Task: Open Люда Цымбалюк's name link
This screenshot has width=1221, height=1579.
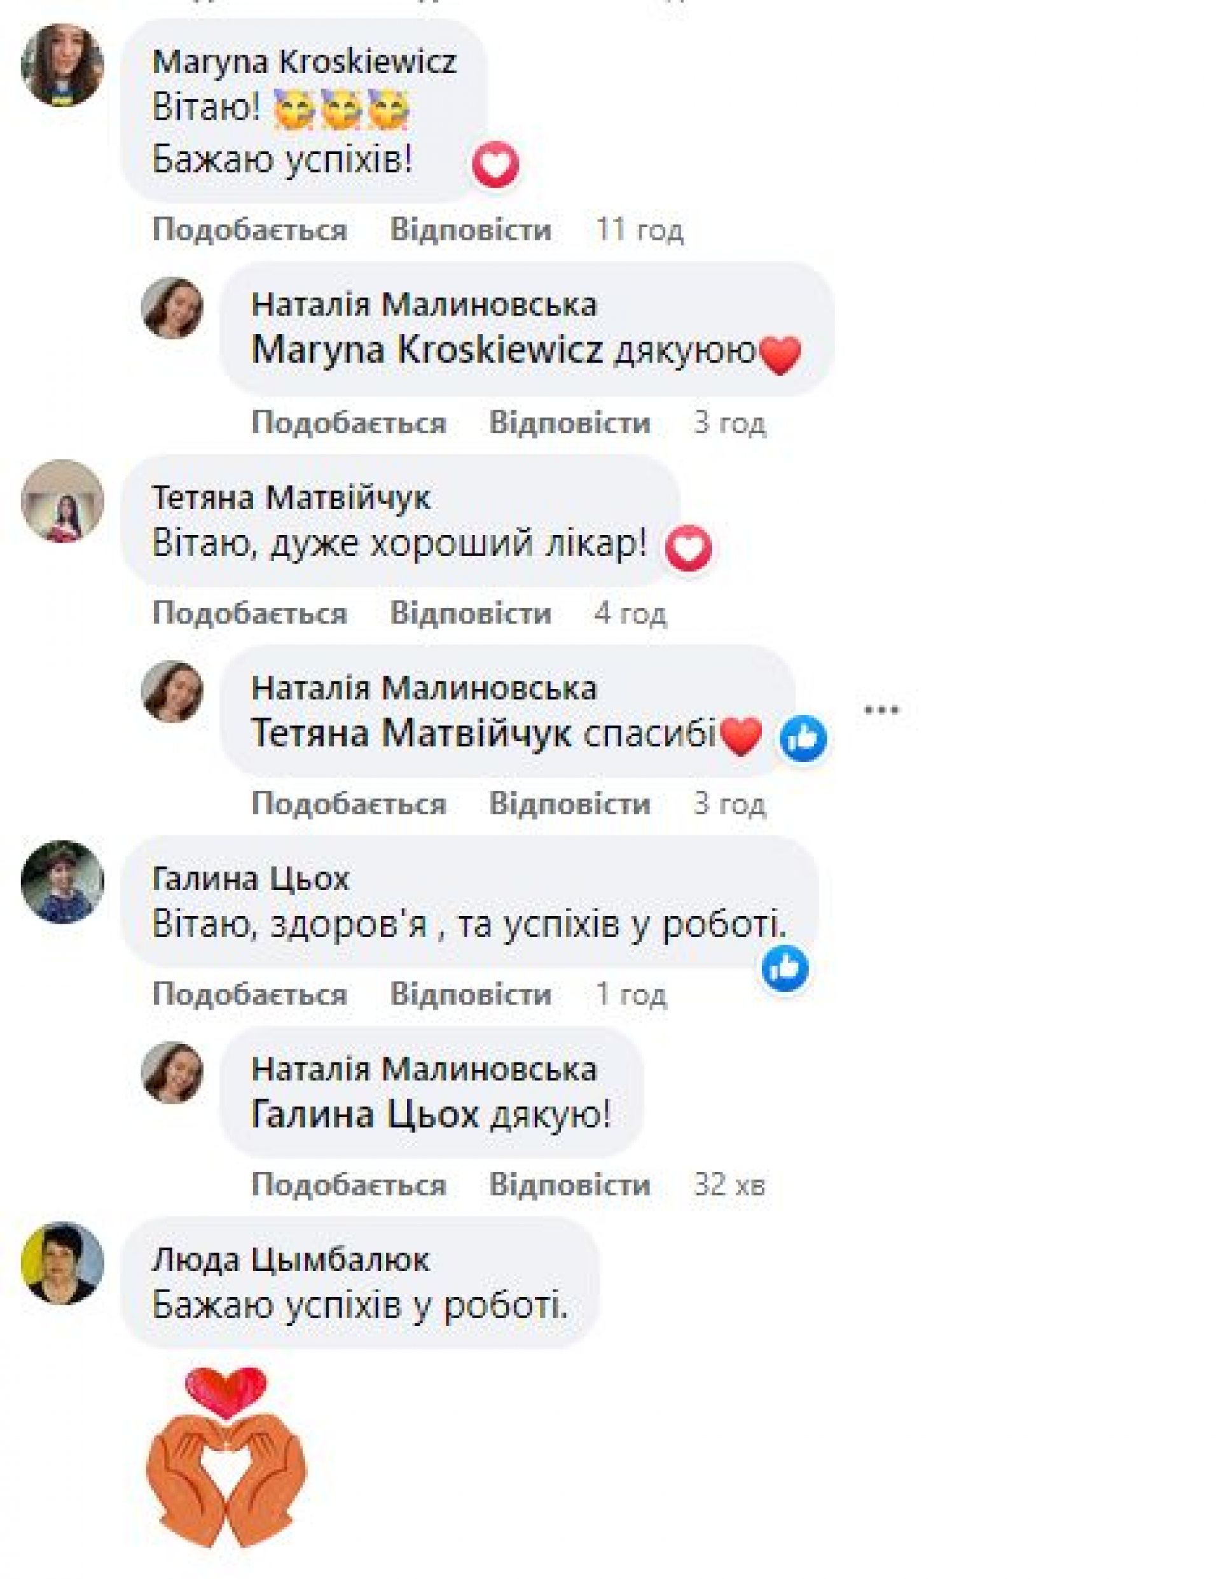Action: 291,1260
